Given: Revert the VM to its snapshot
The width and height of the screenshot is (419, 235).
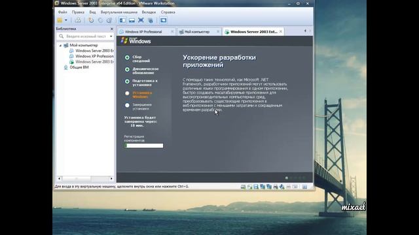Looking at the screenshot, I should pyautogui.click(x=100, y=20).
